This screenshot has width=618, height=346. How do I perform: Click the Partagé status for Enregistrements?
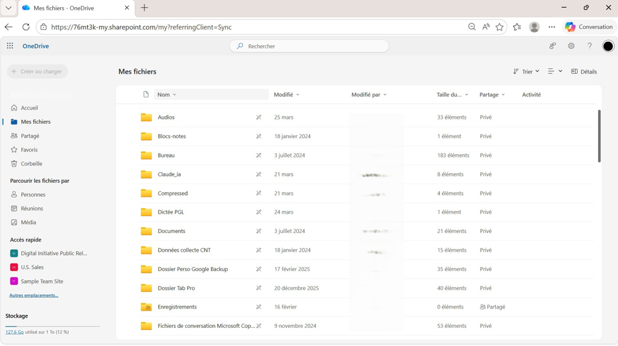click(x=492, y=307)
